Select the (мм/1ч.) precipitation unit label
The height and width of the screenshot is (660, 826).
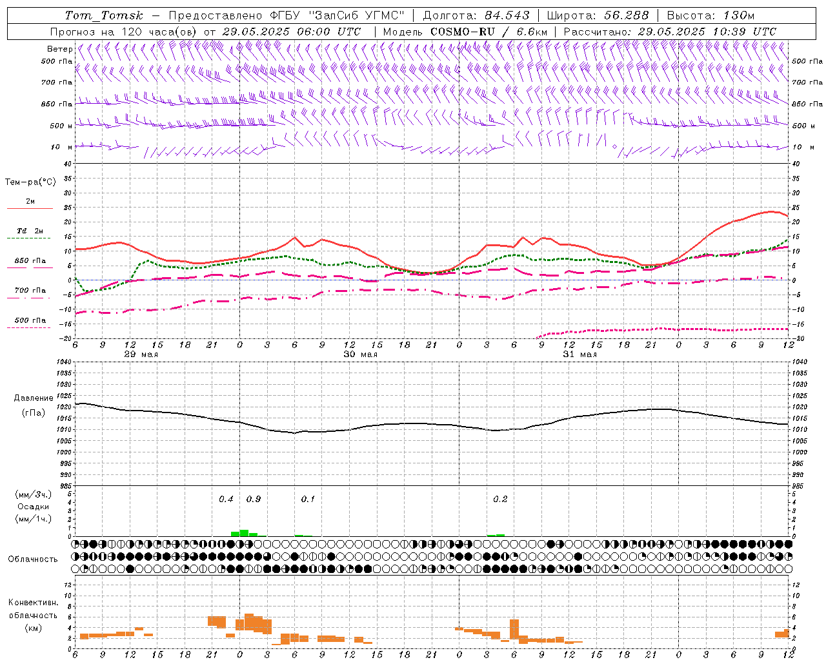[x=33, y=519]
